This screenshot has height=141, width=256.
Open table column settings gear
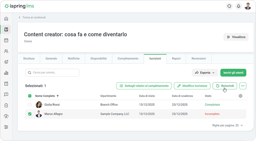[x=241, y=96]
